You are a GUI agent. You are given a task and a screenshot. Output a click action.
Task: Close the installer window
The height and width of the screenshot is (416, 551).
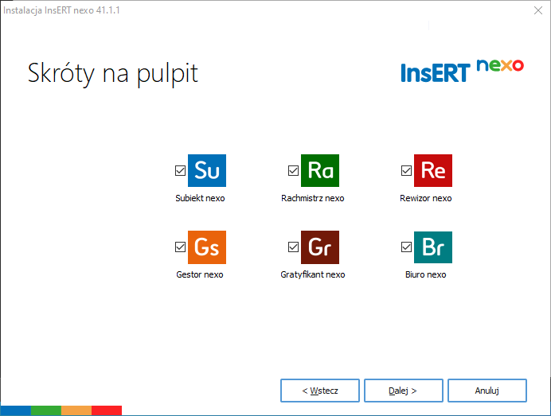[538, 10]
